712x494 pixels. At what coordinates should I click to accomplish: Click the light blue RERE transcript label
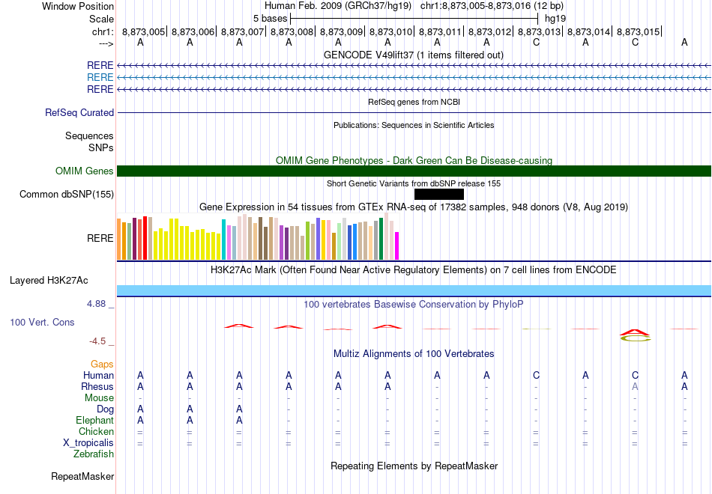(x=100, y=78)
